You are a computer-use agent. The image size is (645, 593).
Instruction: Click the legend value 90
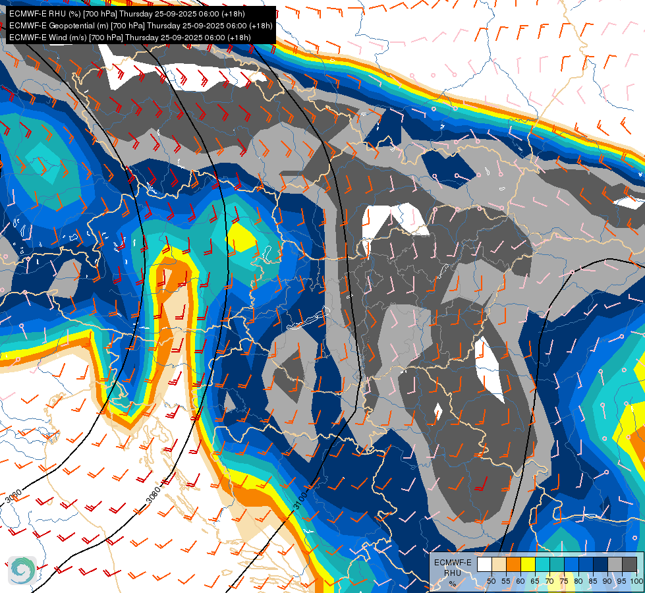pos(607,581)
